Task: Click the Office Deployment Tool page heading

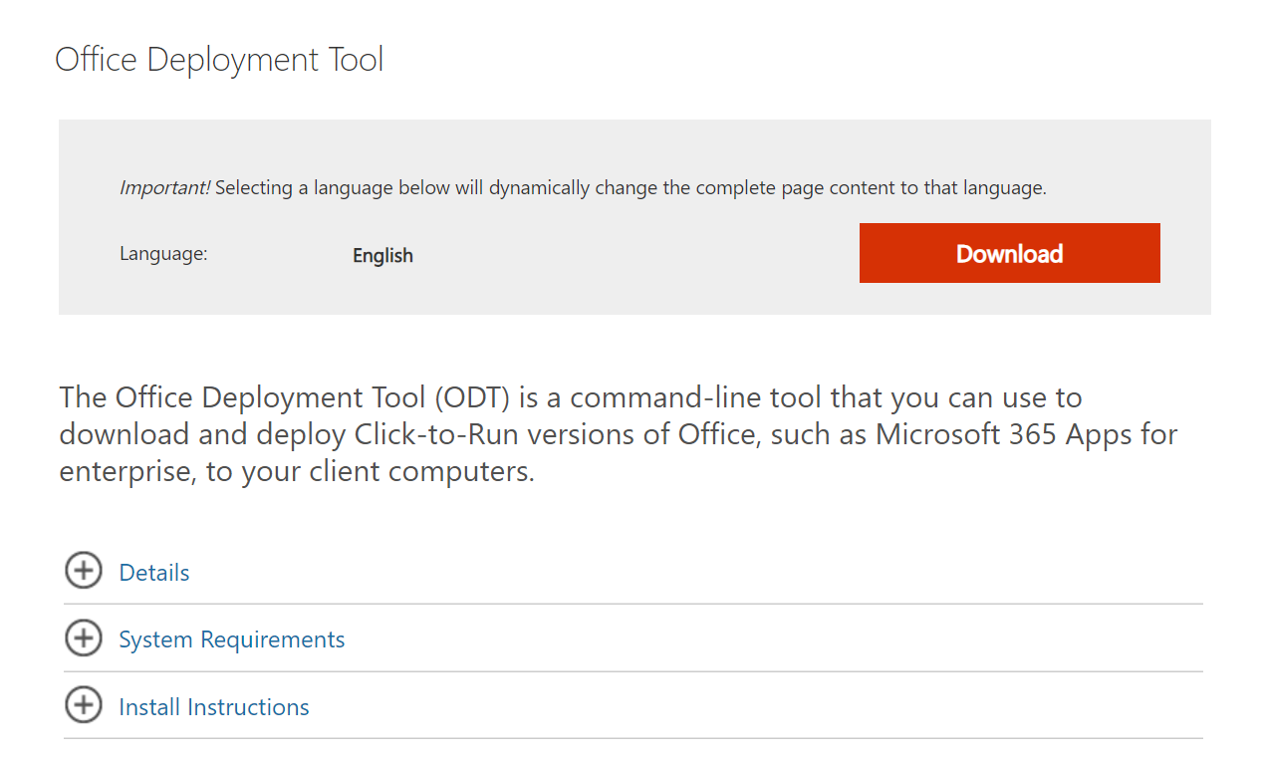Action: [219, 60]
